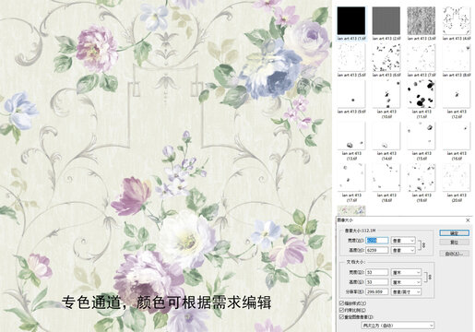Select channel file lan art 413 (12 thumbnail

(457, 94)
